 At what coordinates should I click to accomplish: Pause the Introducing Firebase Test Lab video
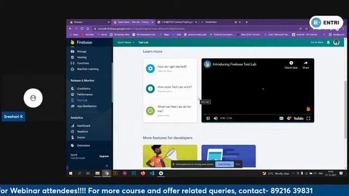tap(208, 118)
